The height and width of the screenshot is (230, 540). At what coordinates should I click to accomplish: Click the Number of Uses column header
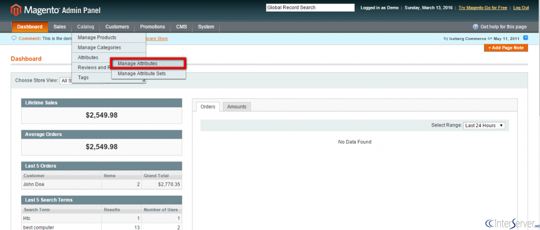(160, 209)
